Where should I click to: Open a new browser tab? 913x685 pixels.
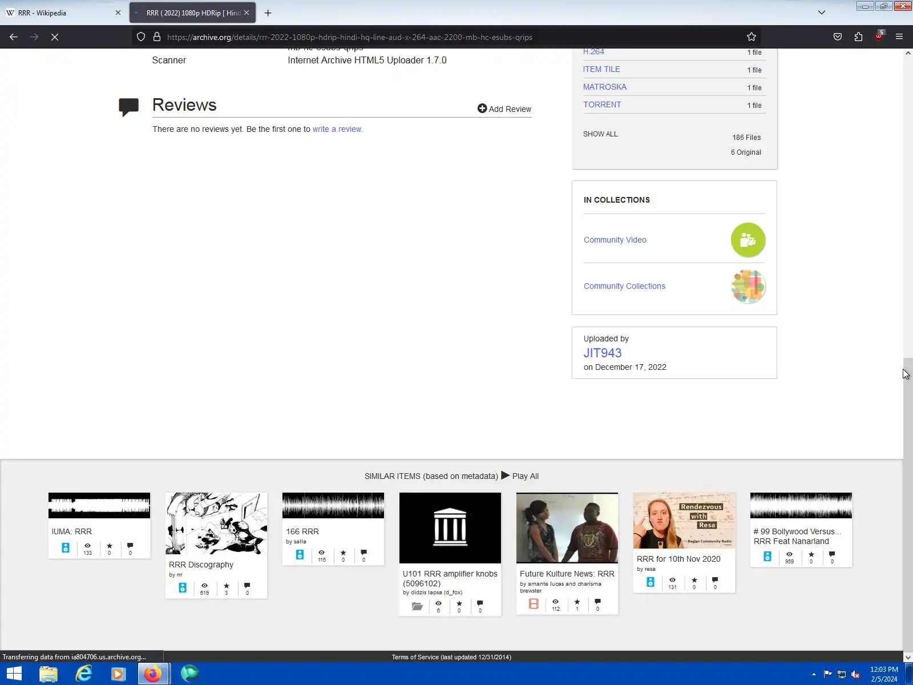point(268,13)
